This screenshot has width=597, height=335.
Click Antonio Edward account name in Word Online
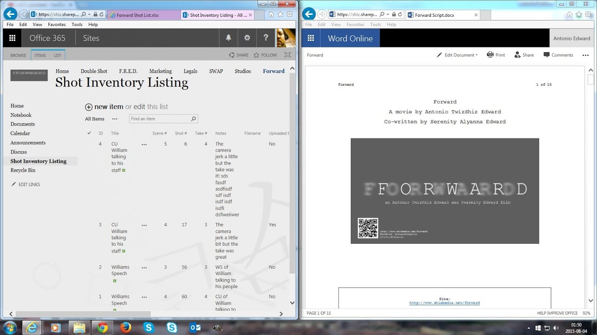[x=572, y=39]
